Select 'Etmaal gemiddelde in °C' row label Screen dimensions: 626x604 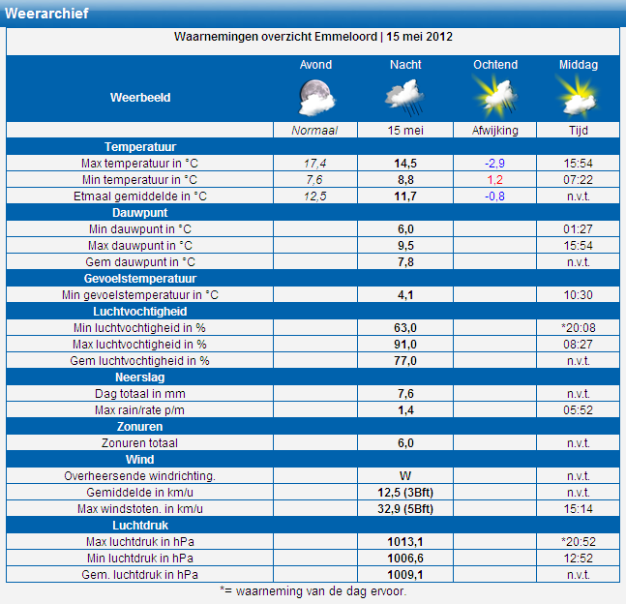[x=140, y=196]
